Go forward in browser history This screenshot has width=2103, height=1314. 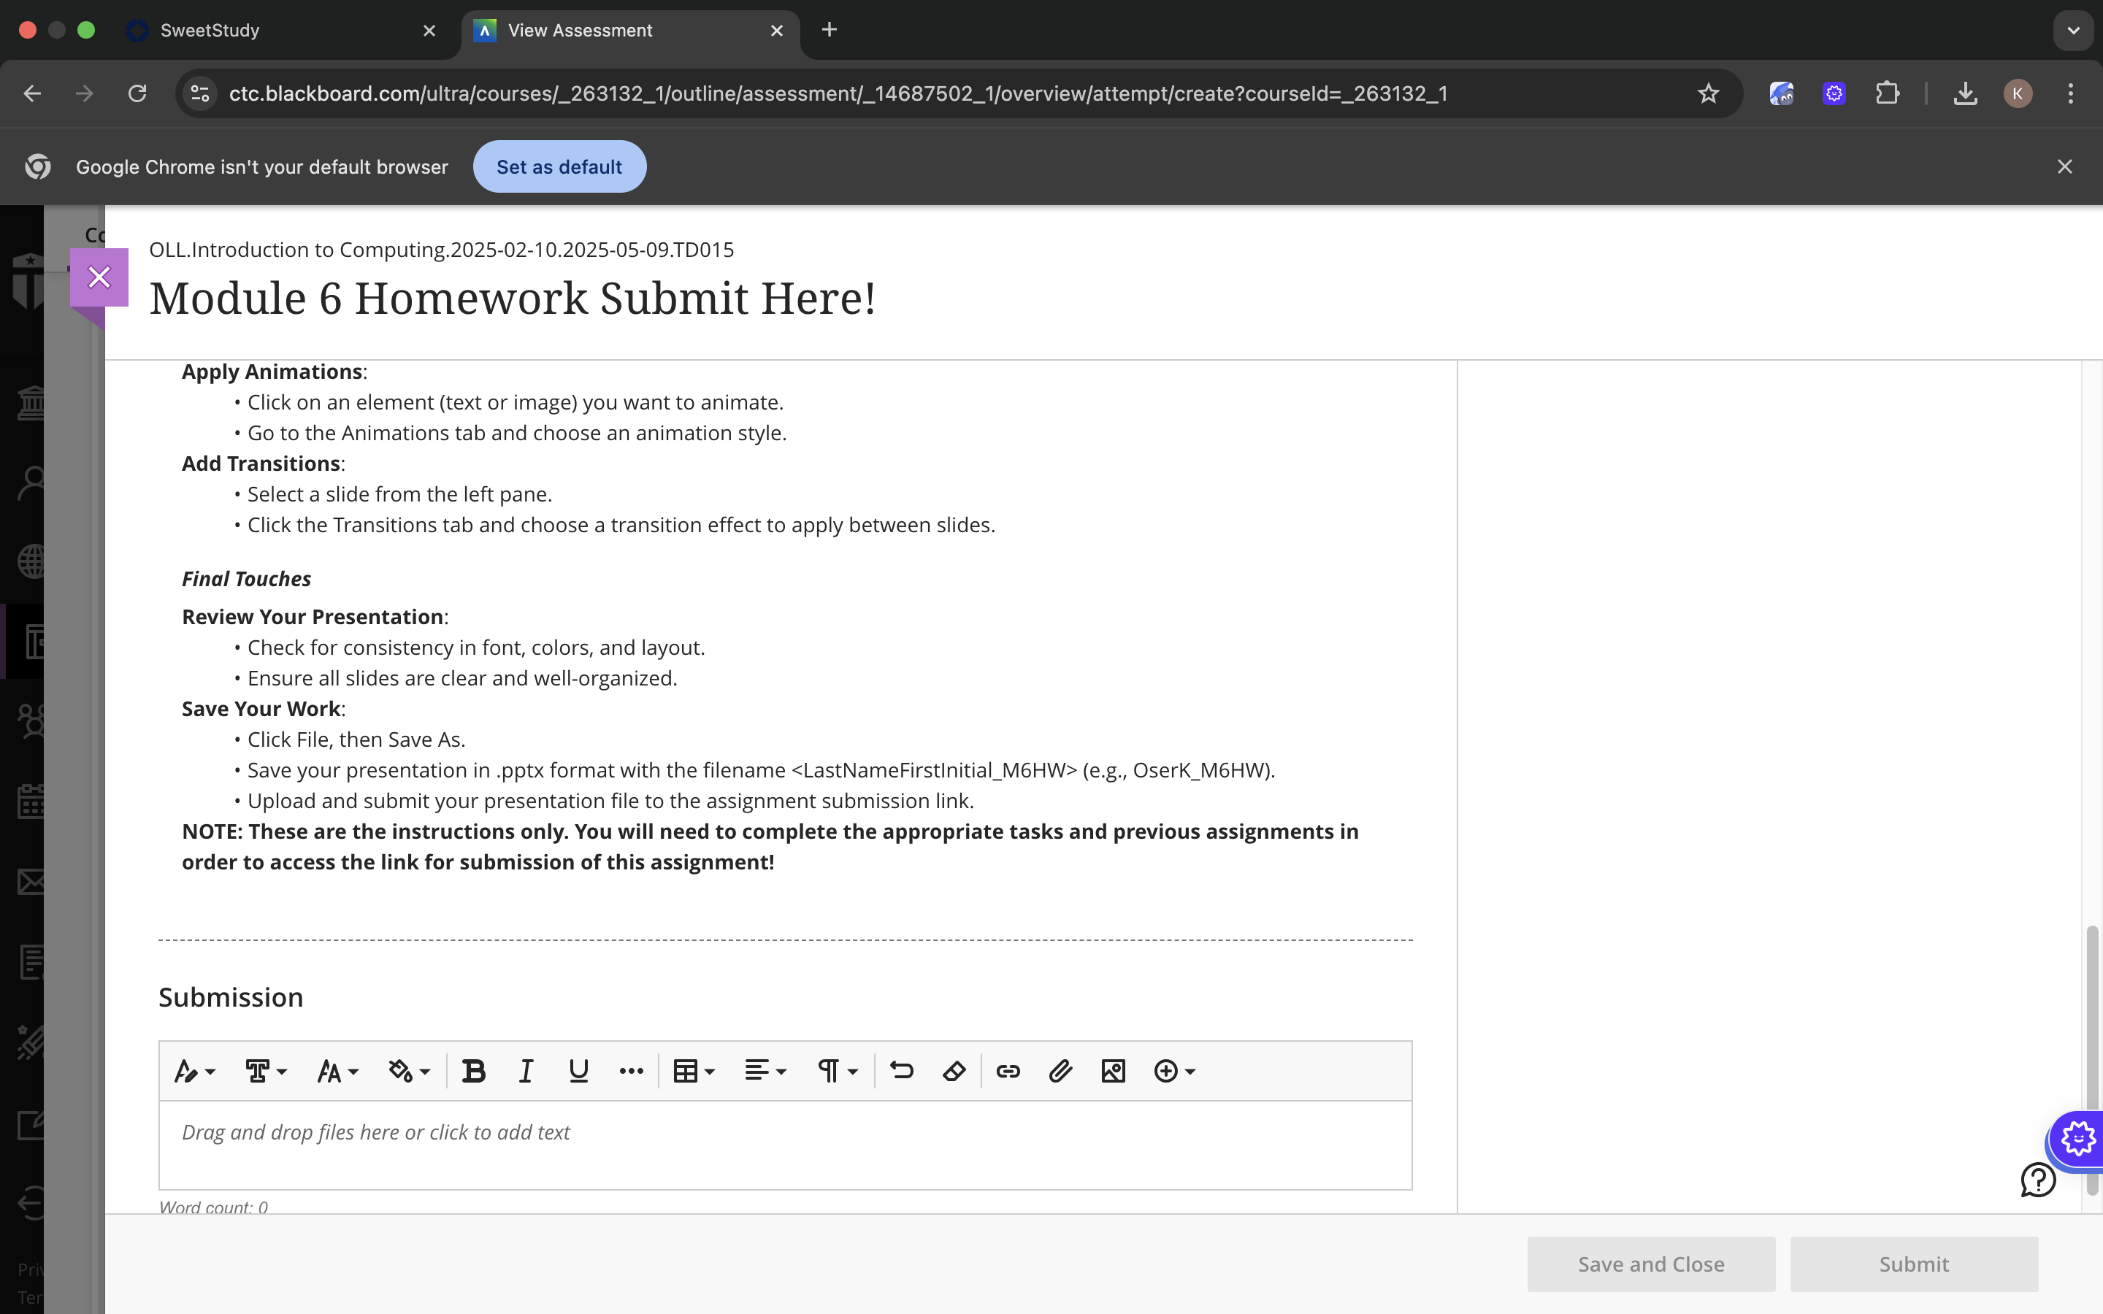tap(84, 93)
